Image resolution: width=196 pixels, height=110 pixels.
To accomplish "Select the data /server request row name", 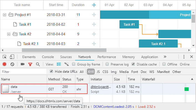I will [x=16, y=89].
